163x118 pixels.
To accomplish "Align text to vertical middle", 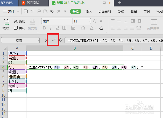I will pos(119,21).
